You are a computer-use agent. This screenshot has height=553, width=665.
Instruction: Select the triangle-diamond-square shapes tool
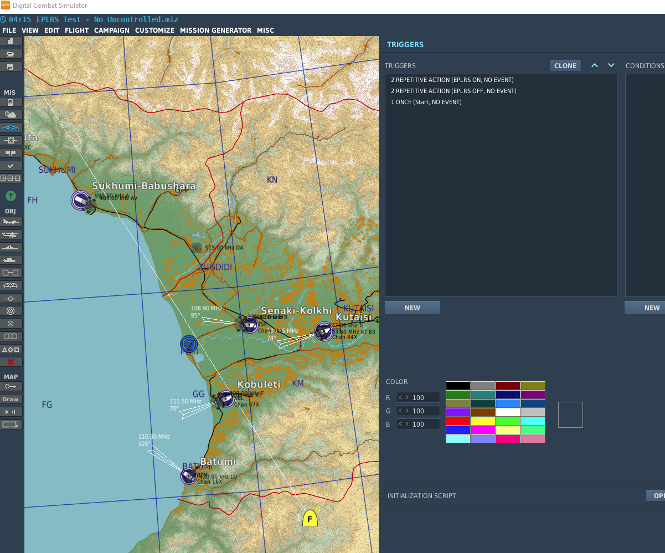[x=11, y=349]
